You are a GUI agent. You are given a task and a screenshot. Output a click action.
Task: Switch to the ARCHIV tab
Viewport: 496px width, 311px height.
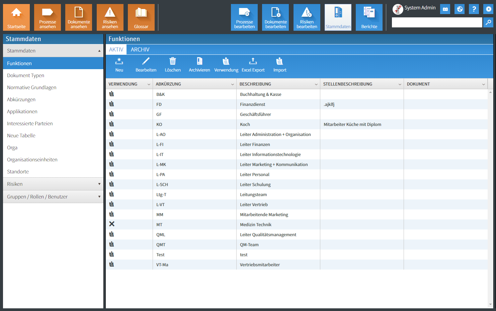pos(140,49)
